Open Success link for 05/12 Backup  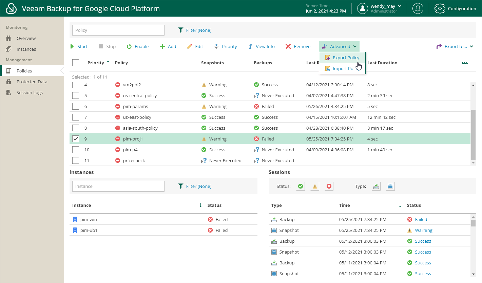[x=423, y=241]
